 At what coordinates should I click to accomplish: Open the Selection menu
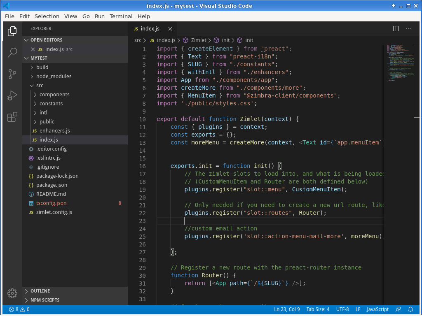47,16
